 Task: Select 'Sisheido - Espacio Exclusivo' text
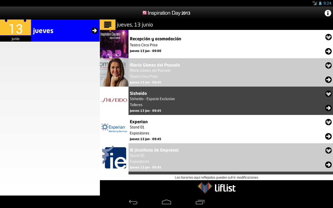[x=152, y=99]
